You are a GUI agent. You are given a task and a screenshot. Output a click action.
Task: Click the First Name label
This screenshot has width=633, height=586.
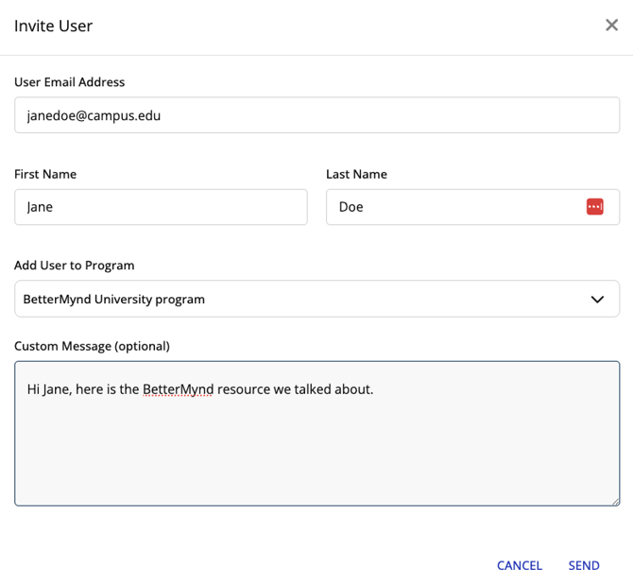click(x=45, y=174)
